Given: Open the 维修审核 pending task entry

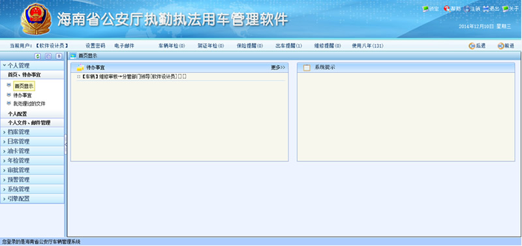Looking at the screenshot, I should click(134, 77).
